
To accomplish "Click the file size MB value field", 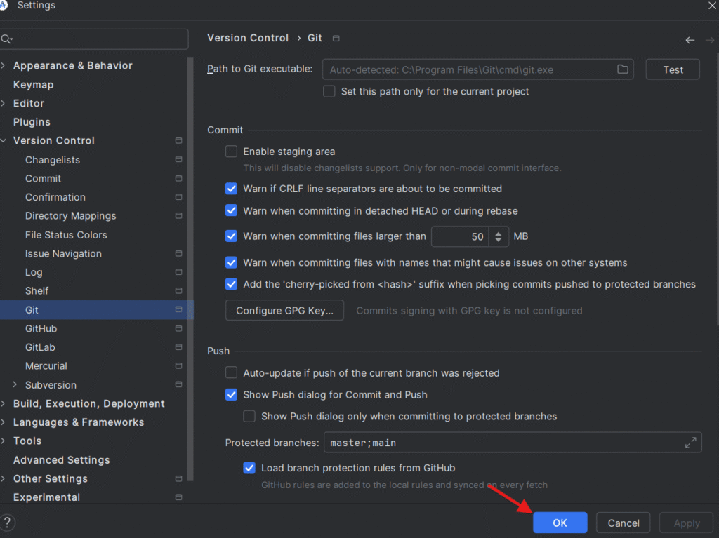I will click(x=460, y=236).
